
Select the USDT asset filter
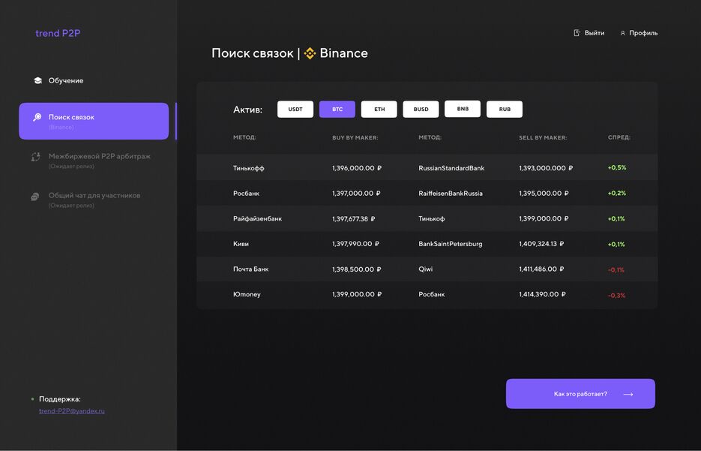tap(295, 109)
